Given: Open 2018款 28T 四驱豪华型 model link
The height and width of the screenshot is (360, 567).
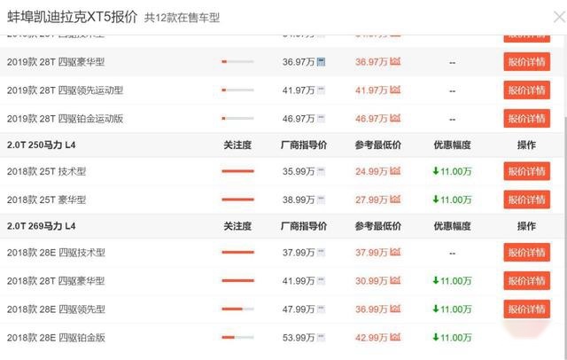Looking at the screenshot, I should coord(56,280).
